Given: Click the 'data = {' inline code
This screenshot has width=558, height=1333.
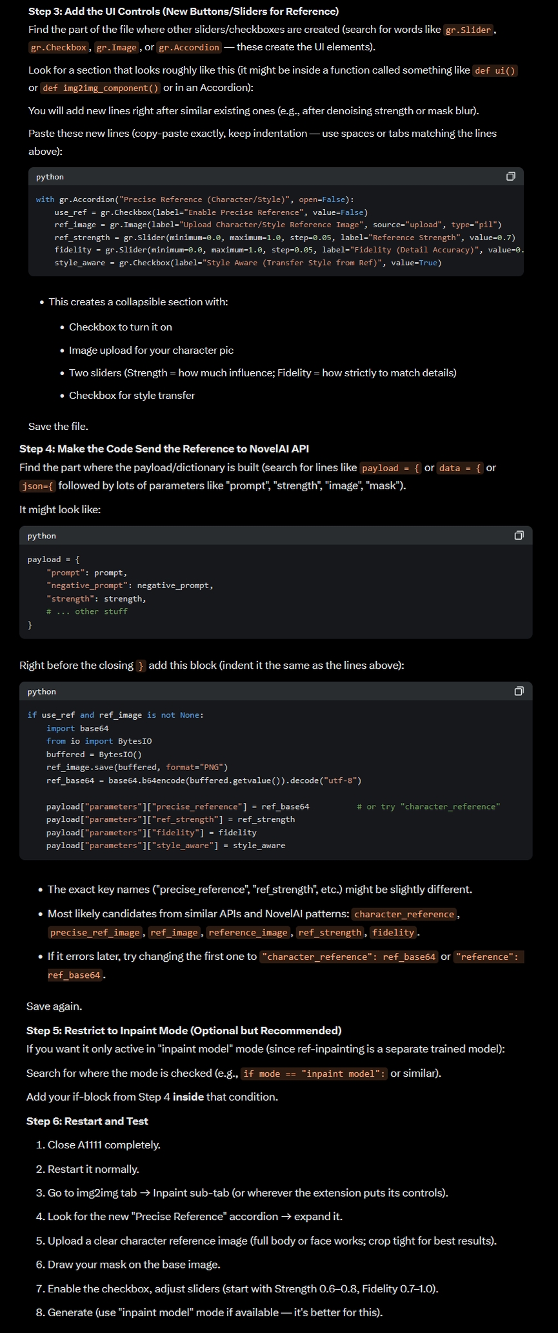Looking at the screenshot, I should pos(460,468).
